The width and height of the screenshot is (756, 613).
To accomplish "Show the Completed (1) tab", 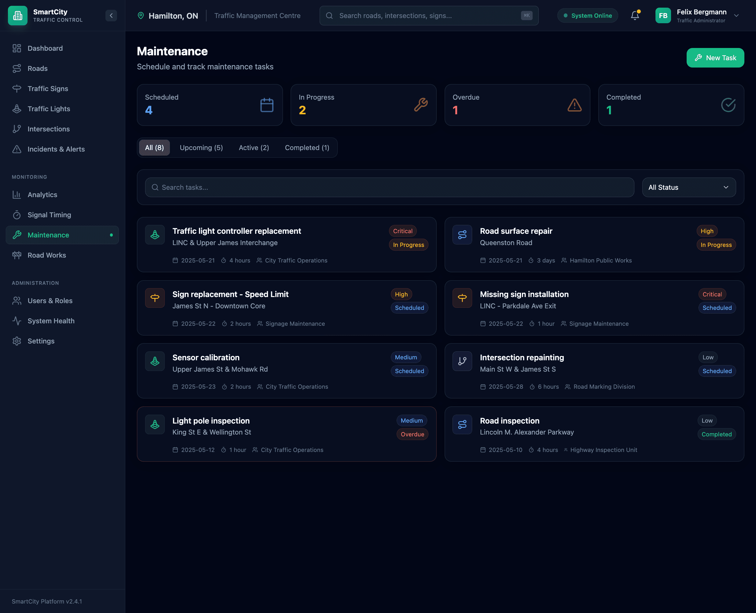I will pyautogui.click(x=306, y=148).
